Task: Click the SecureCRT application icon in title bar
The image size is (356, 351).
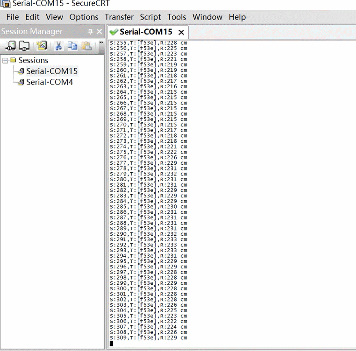Action: [x=5, y=4]
